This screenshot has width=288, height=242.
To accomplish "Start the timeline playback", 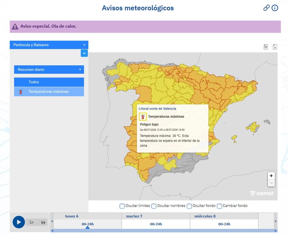I will [x=19, y=222].
